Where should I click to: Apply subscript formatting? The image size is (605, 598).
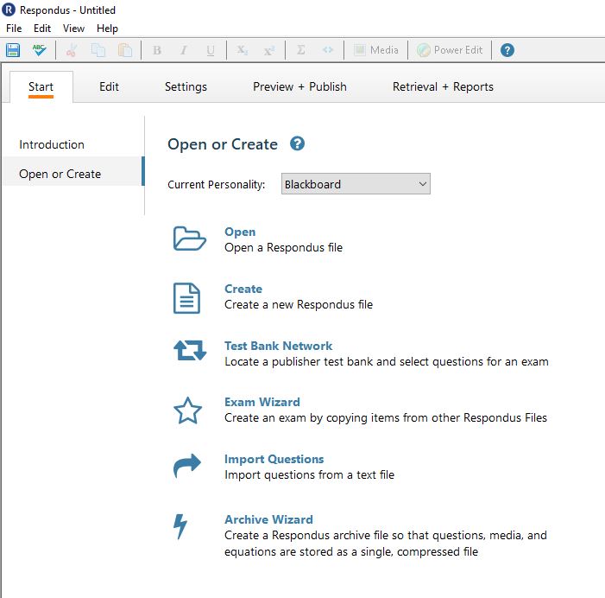pos(243,50)
